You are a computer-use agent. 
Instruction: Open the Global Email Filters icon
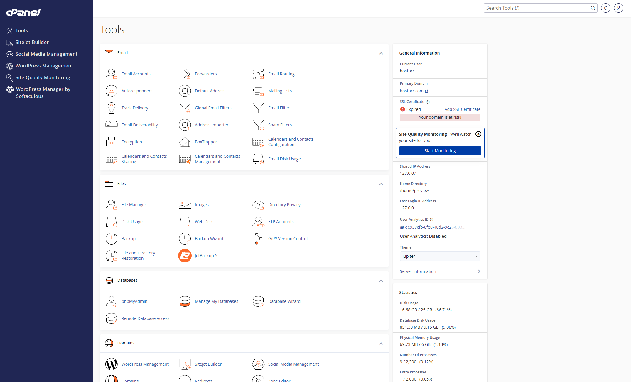coord(185,108)
